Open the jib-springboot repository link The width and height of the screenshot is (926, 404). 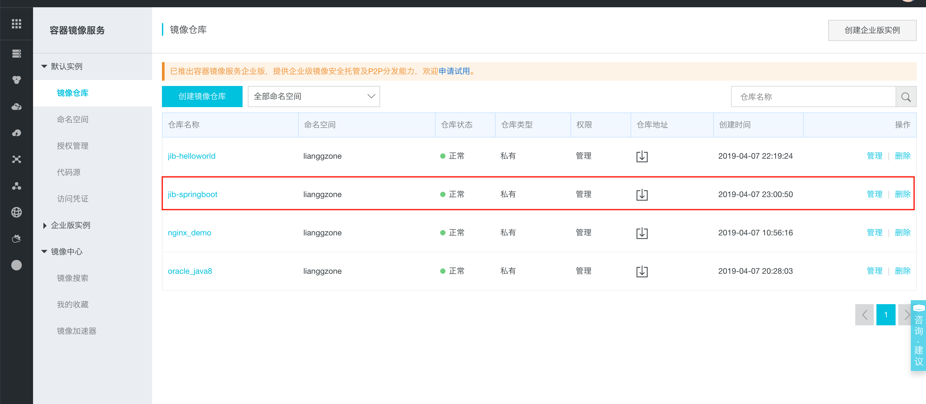tap(192, 194)
